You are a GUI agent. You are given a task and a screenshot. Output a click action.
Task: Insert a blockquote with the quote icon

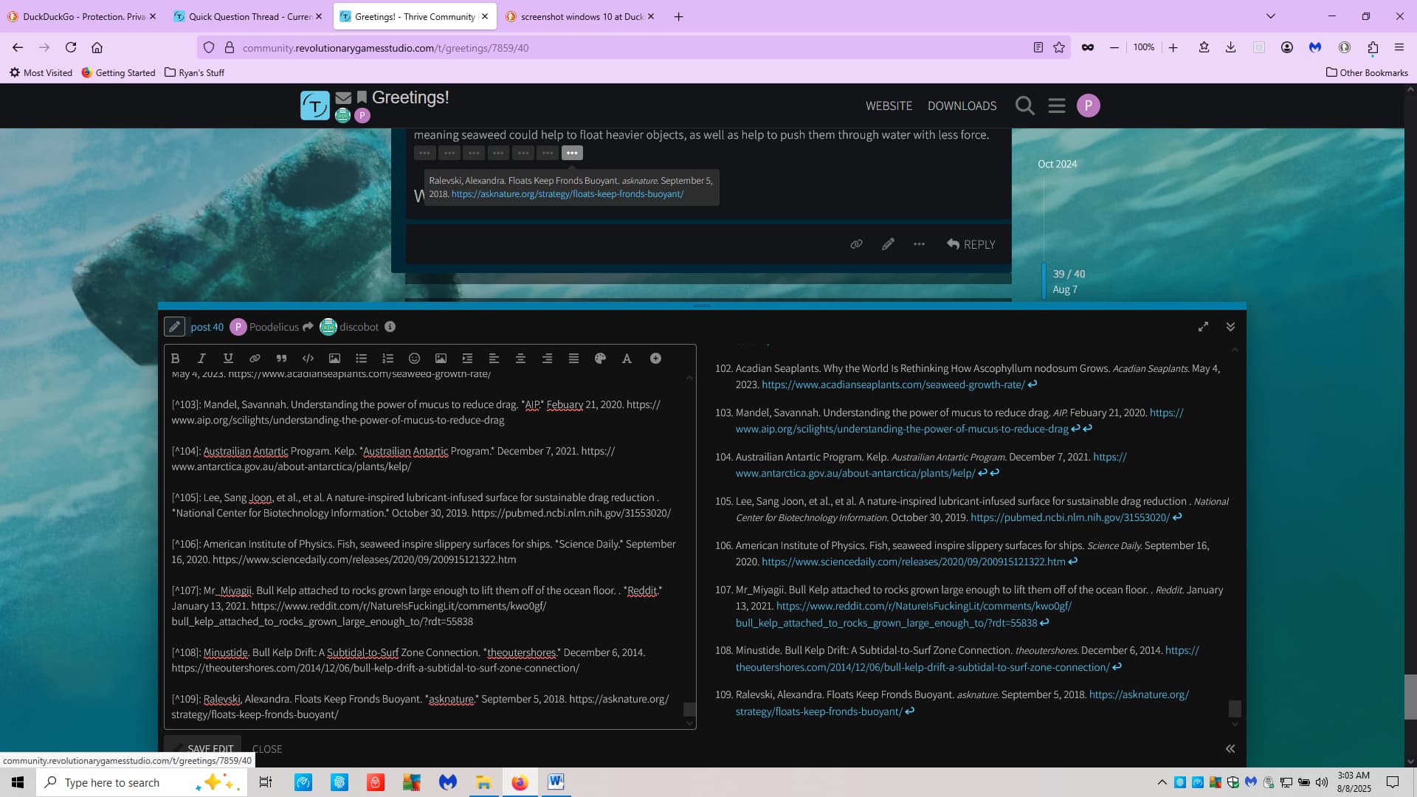tap(281, 359)
